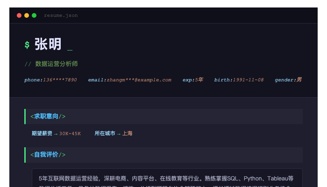The width and height of the screenshot is (327, 187).
Task: Click the exp value 5年
Action: (199, 79)
